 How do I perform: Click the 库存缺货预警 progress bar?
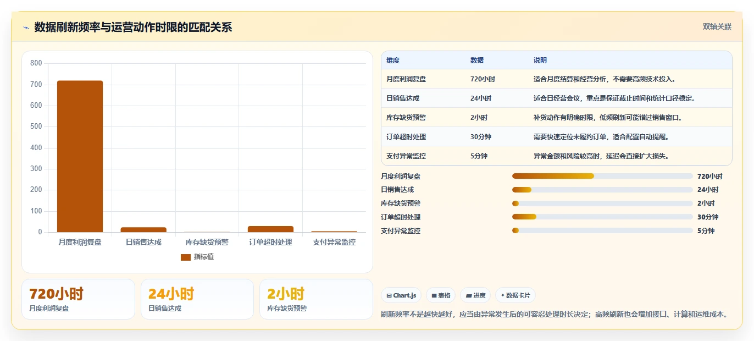(x=602, y=204)
